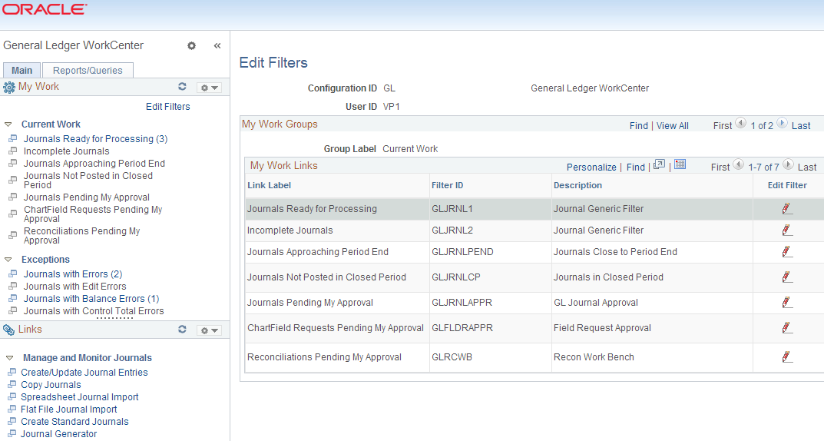The image size is (824, 441).
Task: Click icon beside Create/Update Journal Entries
Action: [12, 372]
